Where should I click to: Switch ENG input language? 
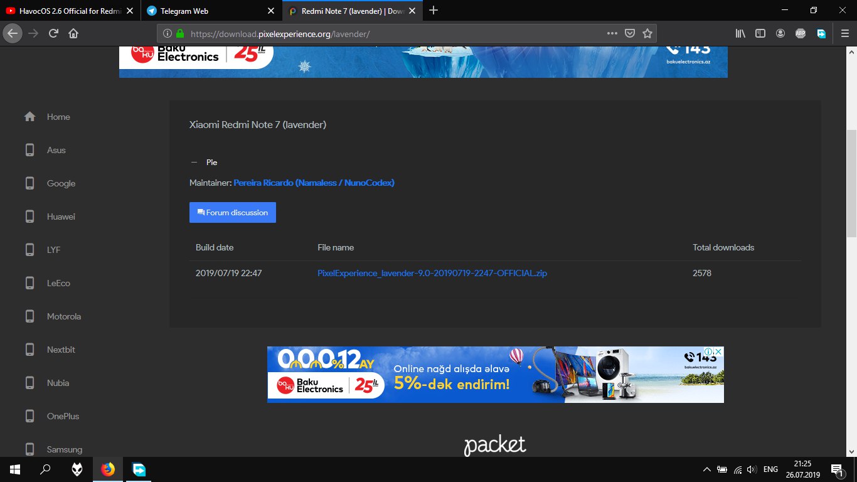click(x=770, y=469)
